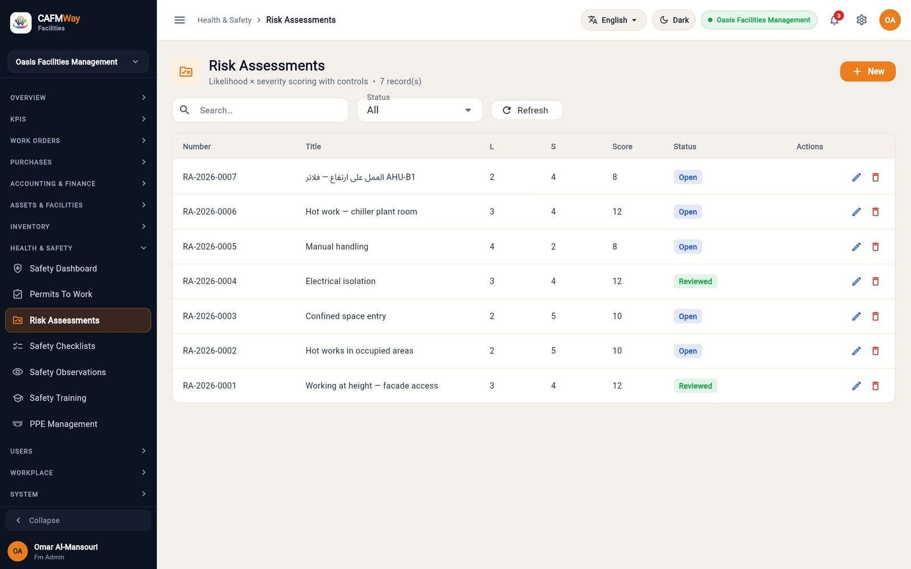Expand the Overview section
Image resolution: width=911 pixels, height=569 pixels.
(x=78, y=97)
